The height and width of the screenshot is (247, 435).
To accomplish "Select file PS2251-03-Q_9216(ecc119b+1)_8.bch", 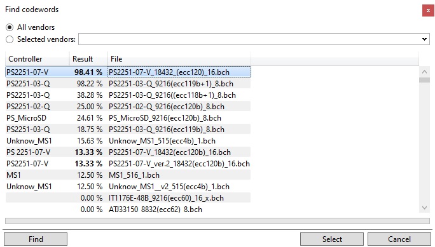I will point(171,84).
